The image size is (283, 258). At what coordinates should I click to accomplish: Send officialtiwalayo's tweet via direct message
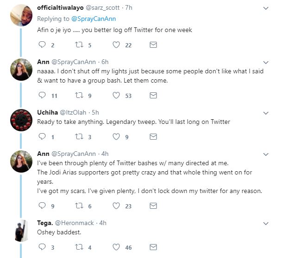(x=154, y=45)
